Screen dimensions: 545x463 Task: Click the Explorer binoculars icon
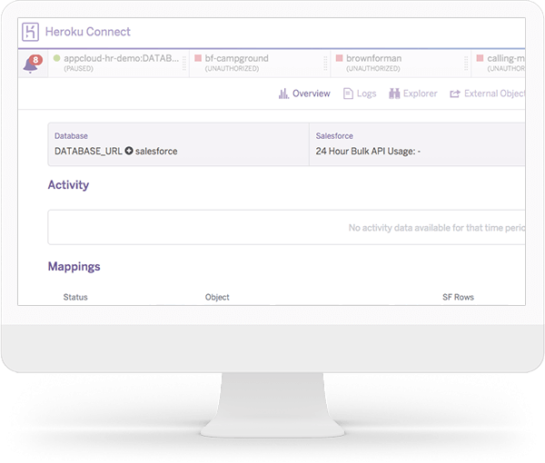(394, 94)
